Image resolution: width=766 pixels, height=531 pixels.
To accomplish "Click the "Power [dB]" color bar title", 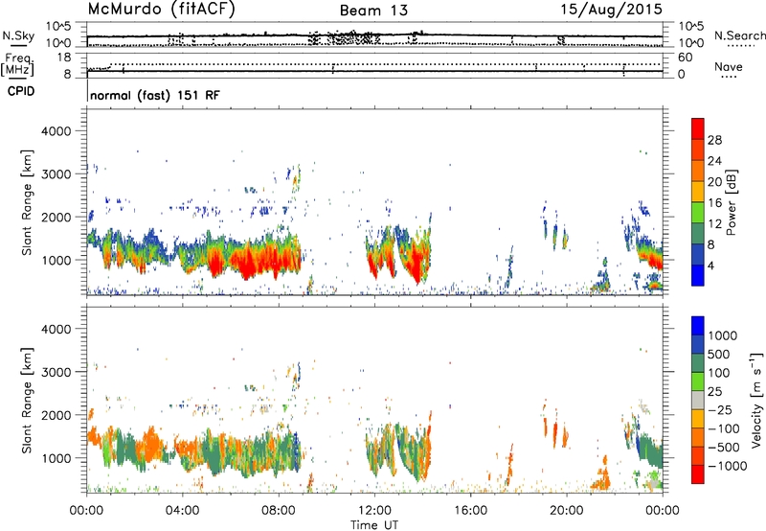I will (732, 202).
